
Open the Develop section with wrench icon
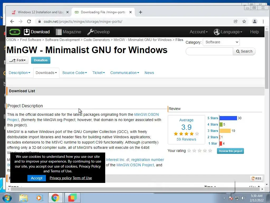coord(98,32)
